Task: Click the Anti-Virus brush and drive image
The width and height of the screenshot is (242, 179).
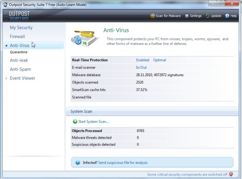Action: [x=85, y=38]
